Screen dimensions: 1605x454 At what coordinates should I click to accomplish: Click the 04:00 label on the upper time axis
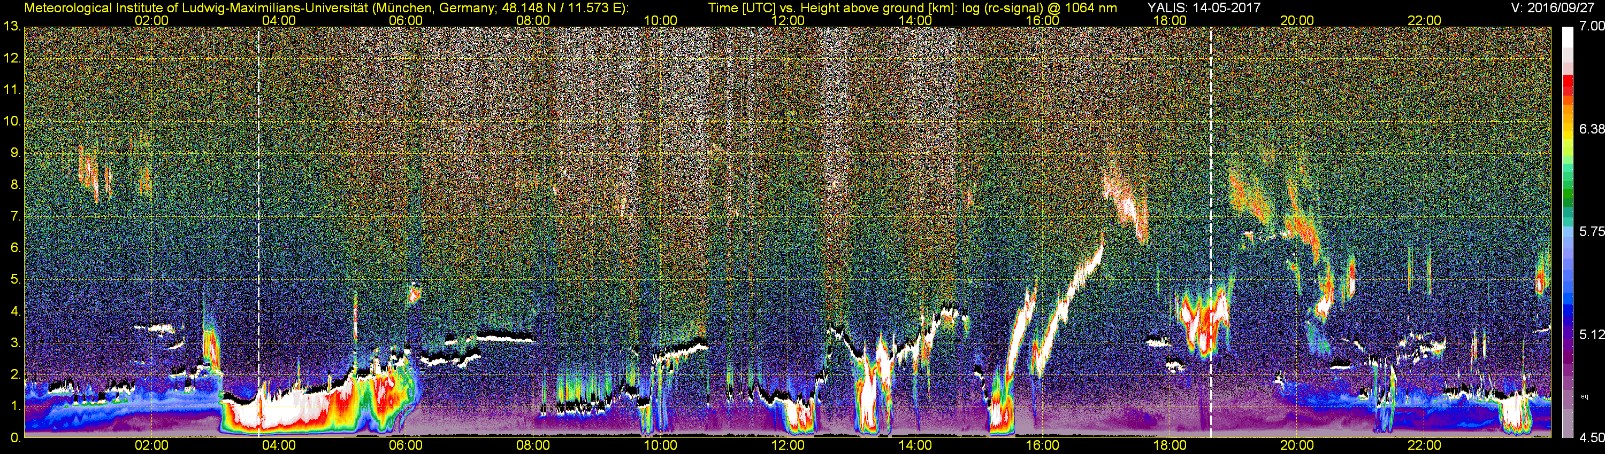279,20
